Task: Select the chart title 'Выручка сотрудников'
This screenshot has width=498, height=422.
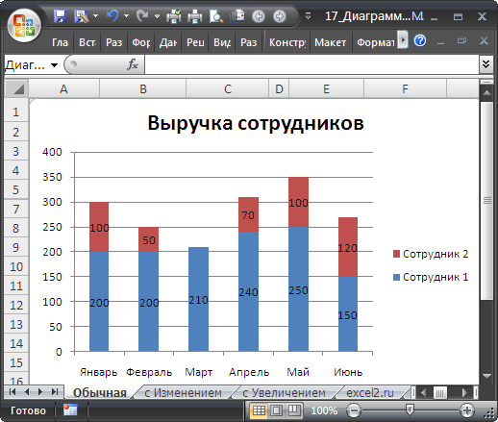Action: point(256,123)
